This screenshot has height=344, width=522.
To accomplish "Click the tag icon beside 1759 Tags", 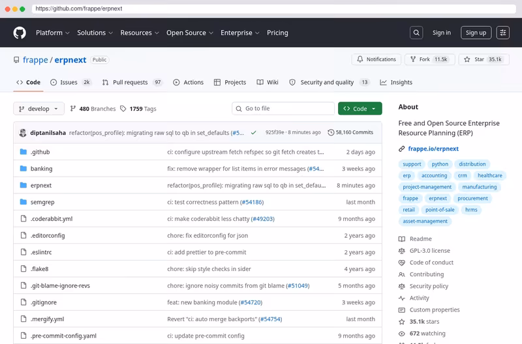I will coord(123,109).
